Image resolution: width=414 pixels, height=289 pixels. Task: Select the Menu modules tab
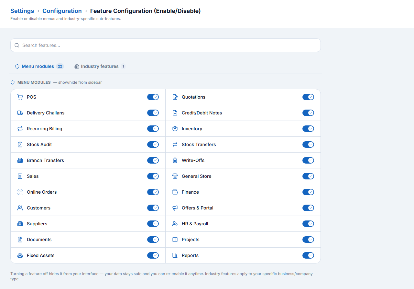(39, 66)
